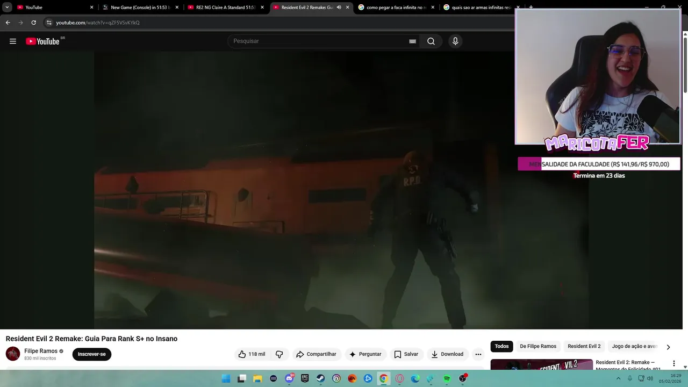Switch to New Game (Console) in 51:53 tab
688x387 pixels.
[140, 8]
